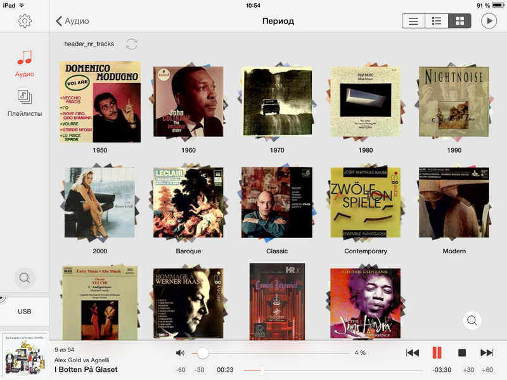Rewind 30 seconds

(x=199, y=370)
